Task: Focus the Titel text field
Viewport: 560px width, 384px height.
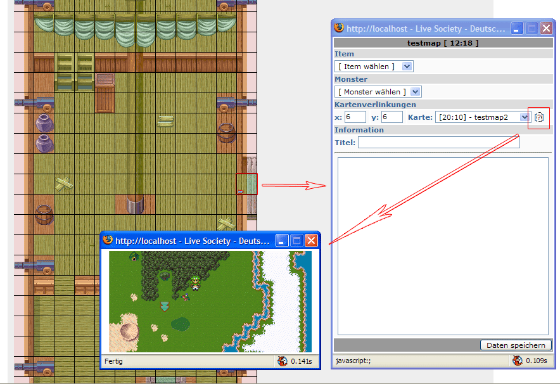Action: click(x=439, y=142)
